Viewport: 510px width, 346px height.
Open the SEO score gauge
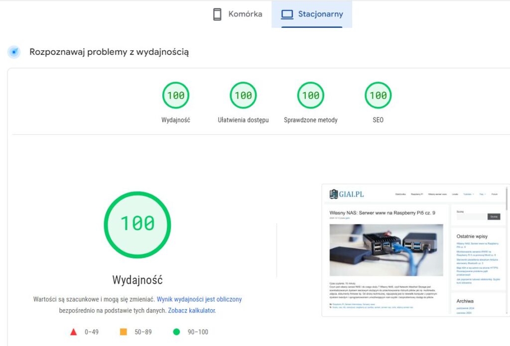(x=378, y=95)
